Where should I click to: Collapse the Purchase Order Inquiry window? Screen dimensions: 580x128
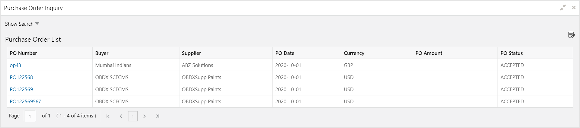click(x=563, y=8)
